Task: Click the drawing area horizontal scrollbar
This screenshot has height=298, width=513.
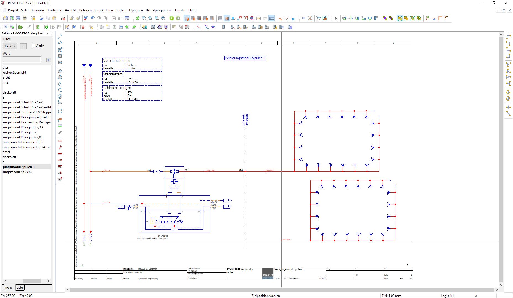Action: pos(282,289)
